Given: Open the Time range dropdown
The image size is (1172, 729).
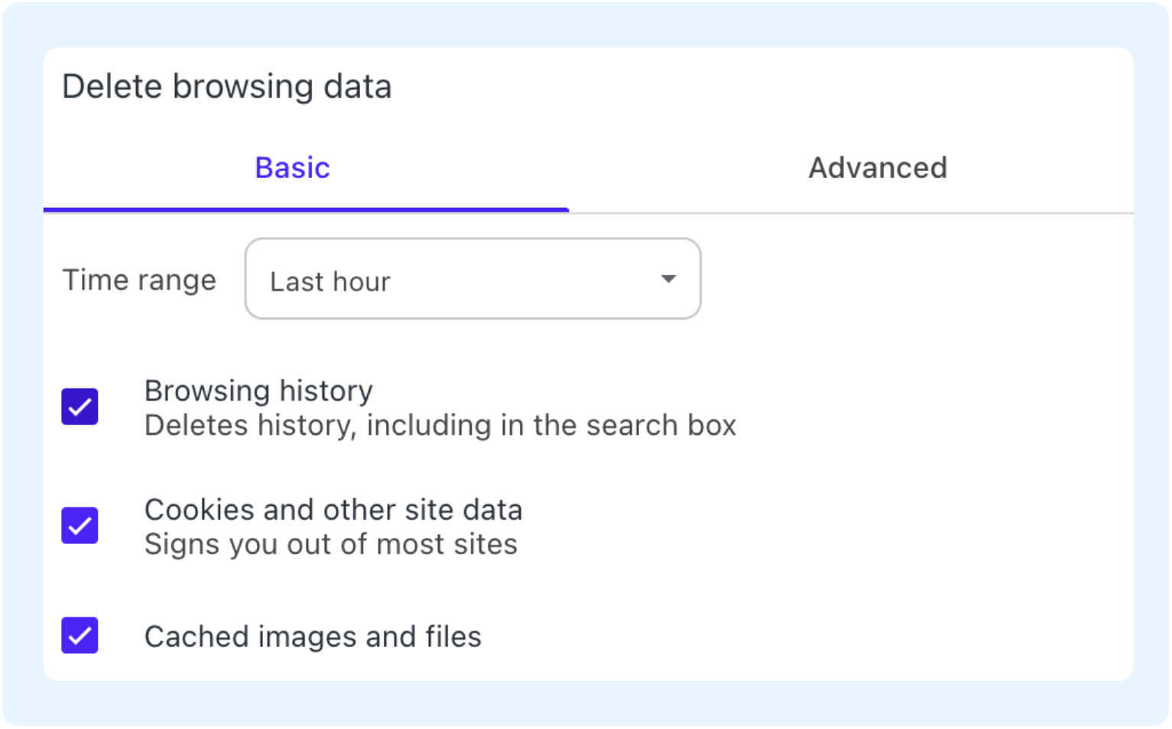Looking at the screenshot, I should pyautogui.click(x=472, y=279).
